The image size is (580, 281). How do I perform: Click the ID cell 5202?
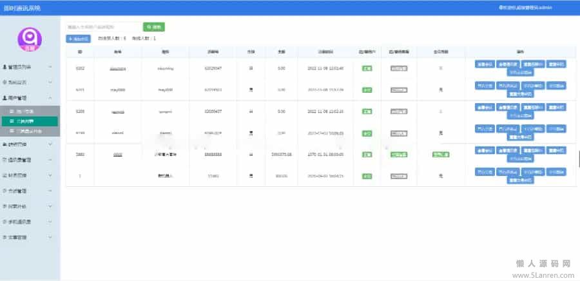pyautogui.click(x=80, y=68)
